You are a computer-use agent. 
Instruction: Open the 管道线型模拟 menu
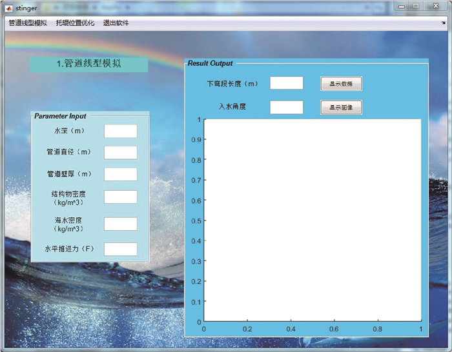[28, 23]
